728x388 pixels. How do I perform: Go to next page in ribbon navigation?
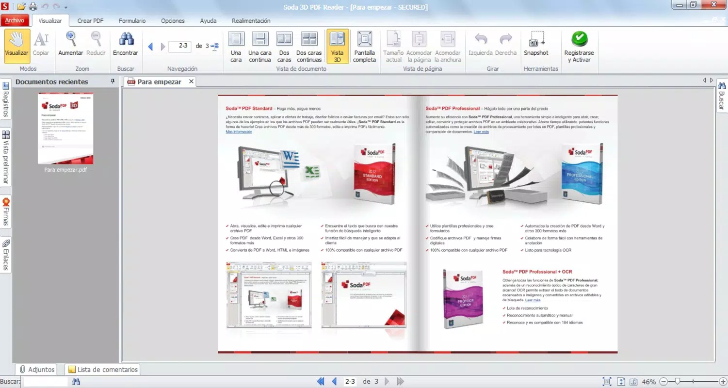[163, 47]
